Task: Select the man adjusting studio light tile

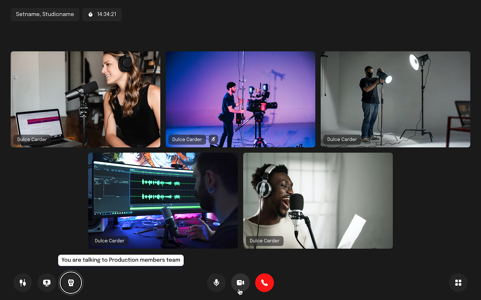Action: 395,99
